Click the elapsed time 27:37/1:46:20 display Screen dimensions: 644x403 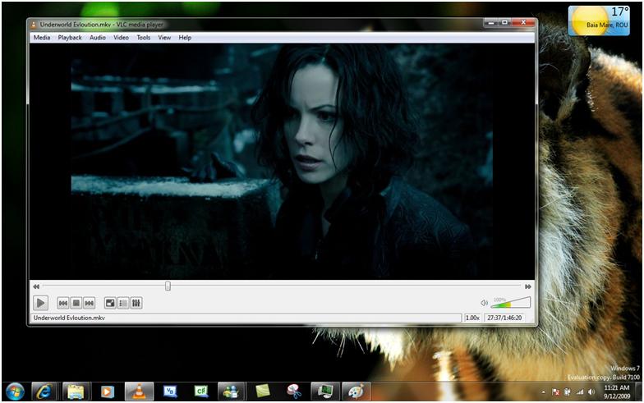tap(505, 318)
